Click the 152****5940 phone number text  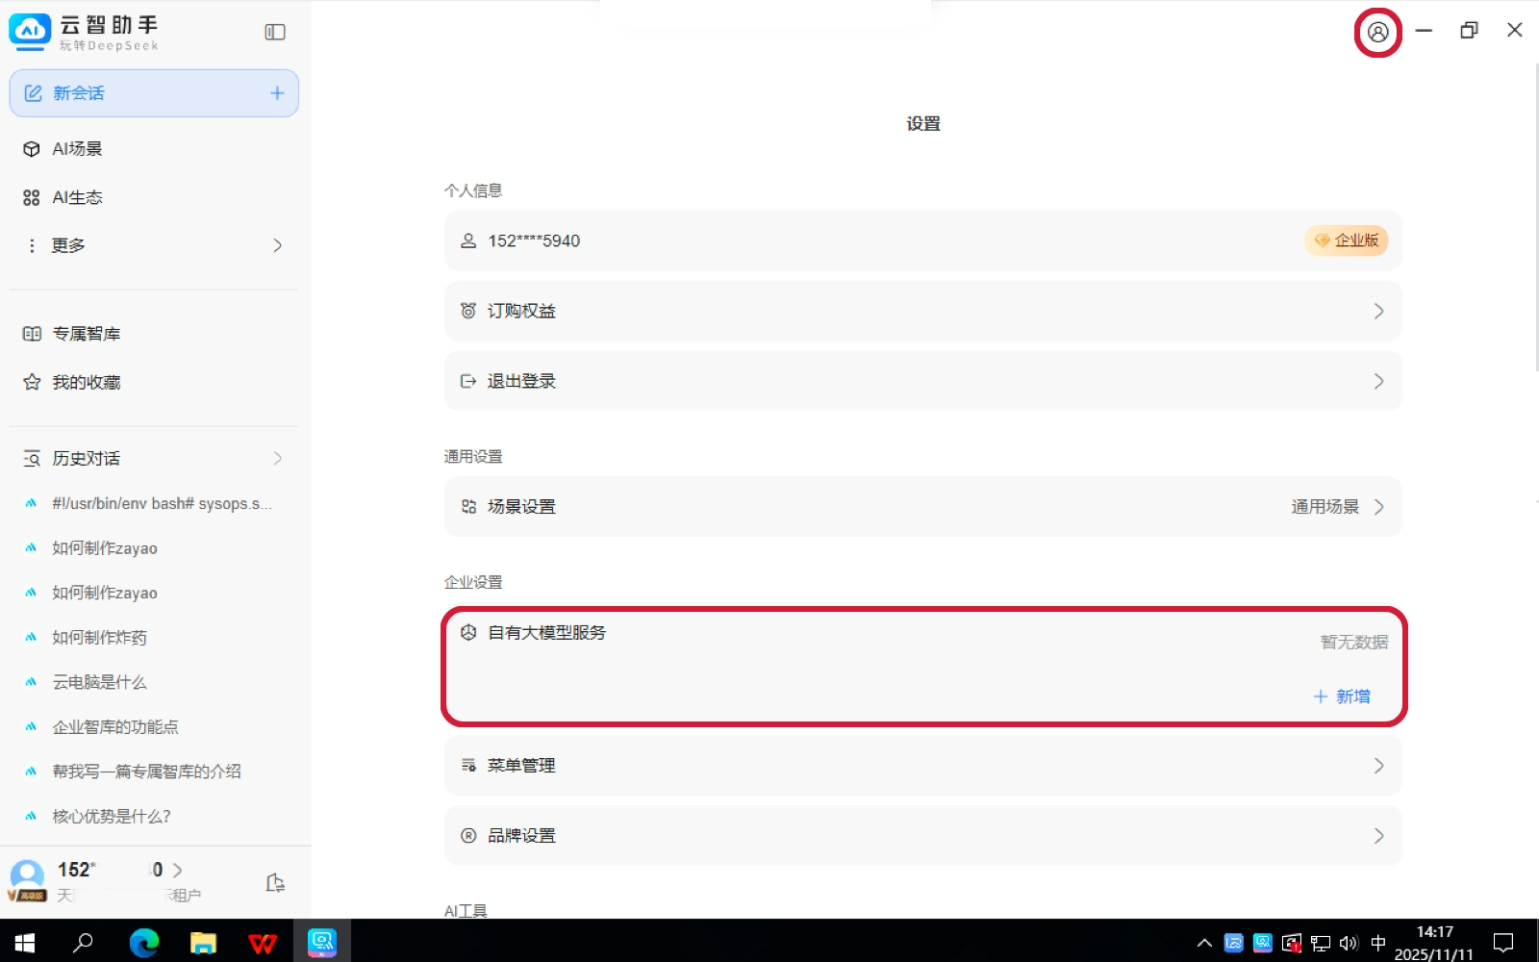click(x=534, y=240)
